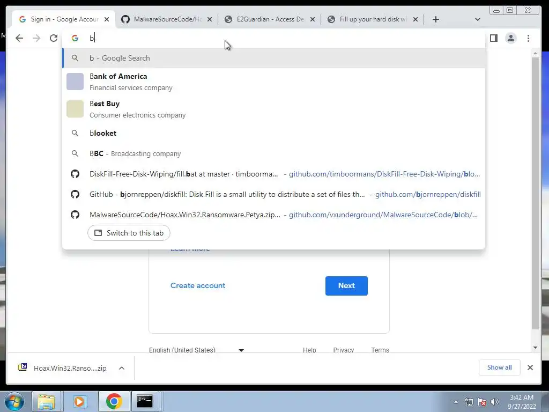This screenshot has height=412, width=549.
Task: Close the Fill up your hard disk tab
Action: coord(416,19)
